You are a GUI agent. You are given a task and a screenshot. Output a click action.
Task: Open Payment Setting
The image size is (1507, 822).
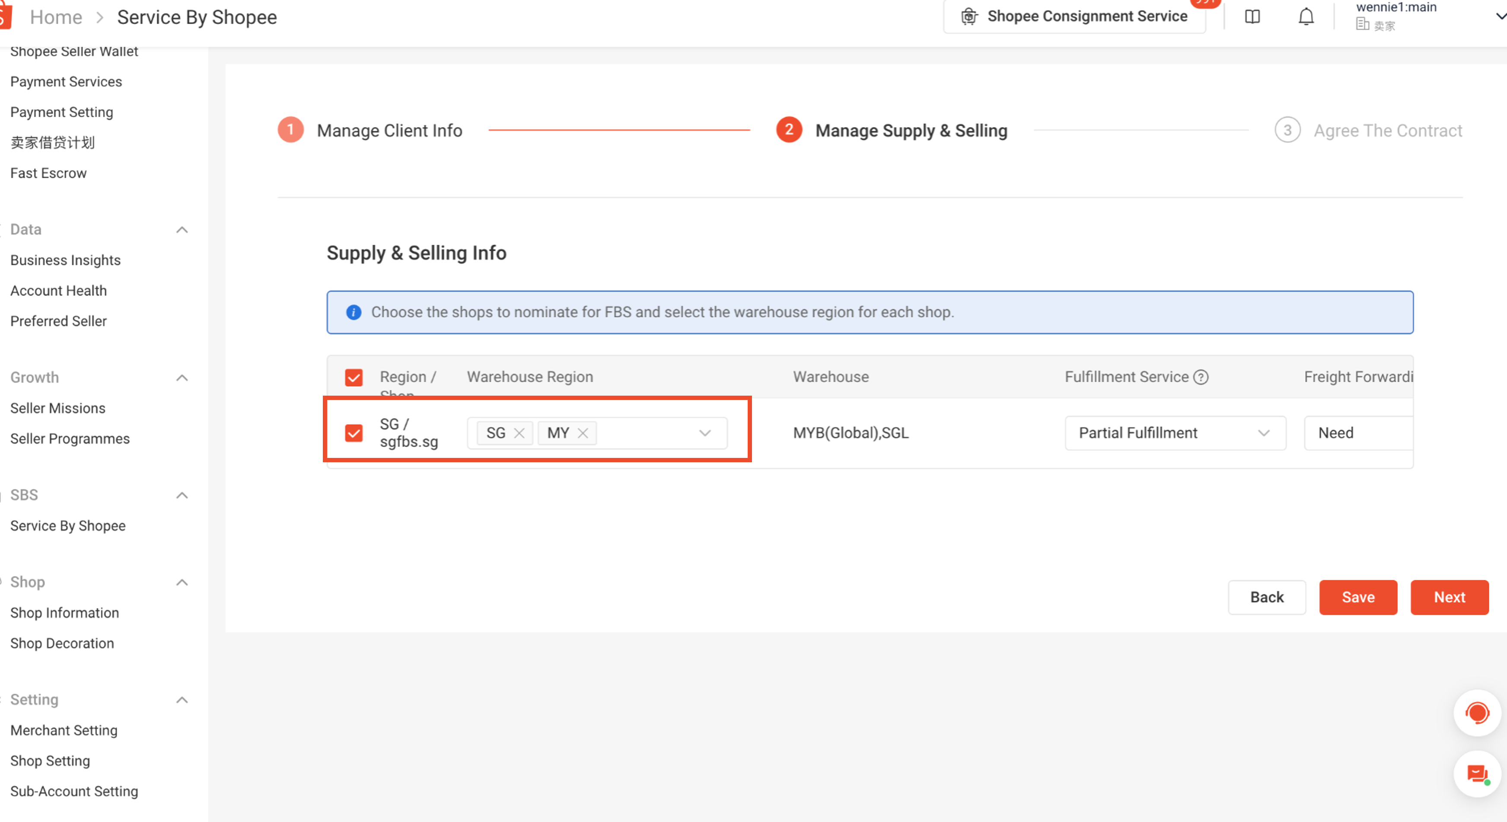click(x=61, y=112)
